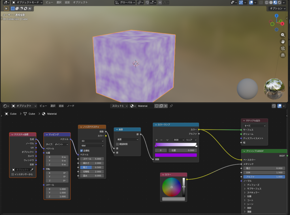Click the zoom magnifier icon in viewport
The image size is (290, 215).
[283, 35]
